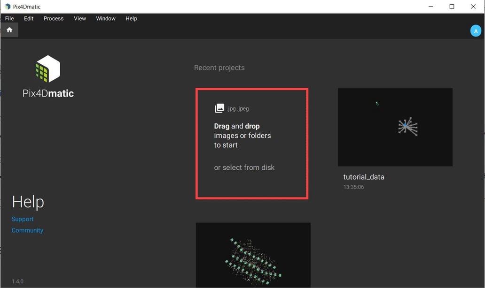
Task: Follow the Support link
Action: click(x=23, y=219)
